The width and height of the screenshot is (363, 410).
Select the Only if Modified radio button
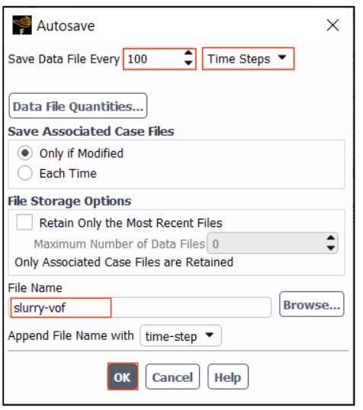pyautogui.click(x=25, y=153)
